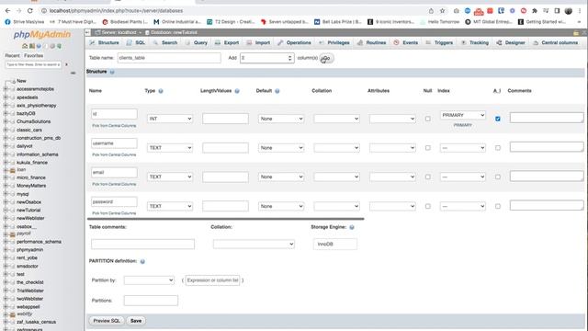Viewport: 588px width, 331px height.
Task: Reload navigation panel green icon
Action: coord(59,46)
